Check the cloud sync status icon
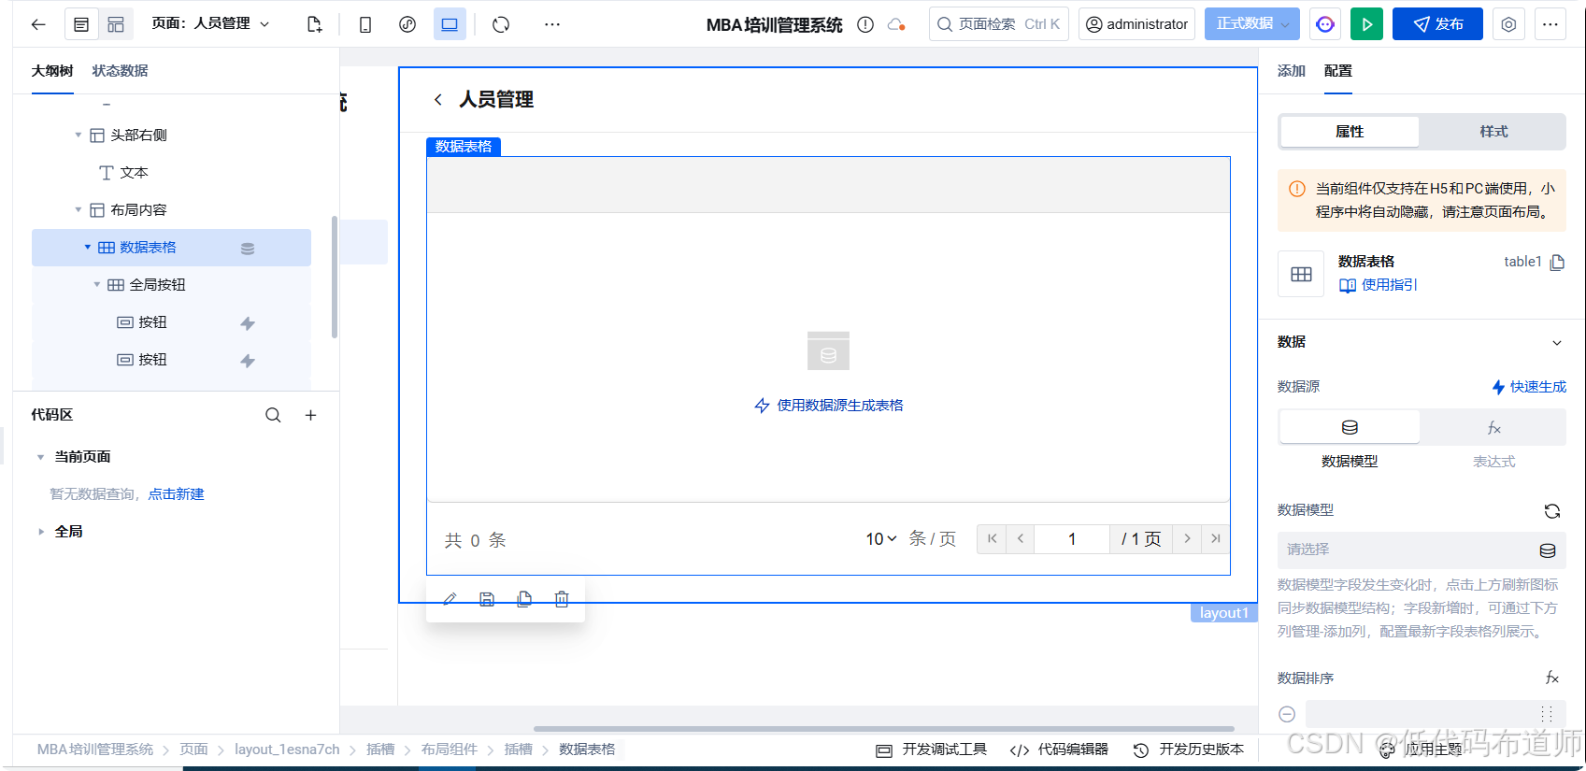This screenshot has height=771, width=1586. click(896, 25)
